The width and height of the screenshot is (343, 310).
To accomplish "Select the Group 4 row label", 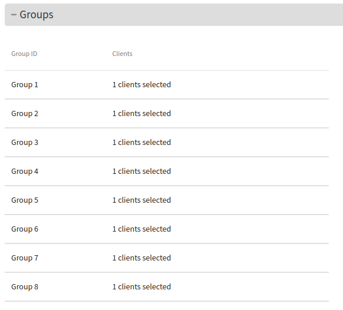I will pyautogui.click(x=25, y=172).
